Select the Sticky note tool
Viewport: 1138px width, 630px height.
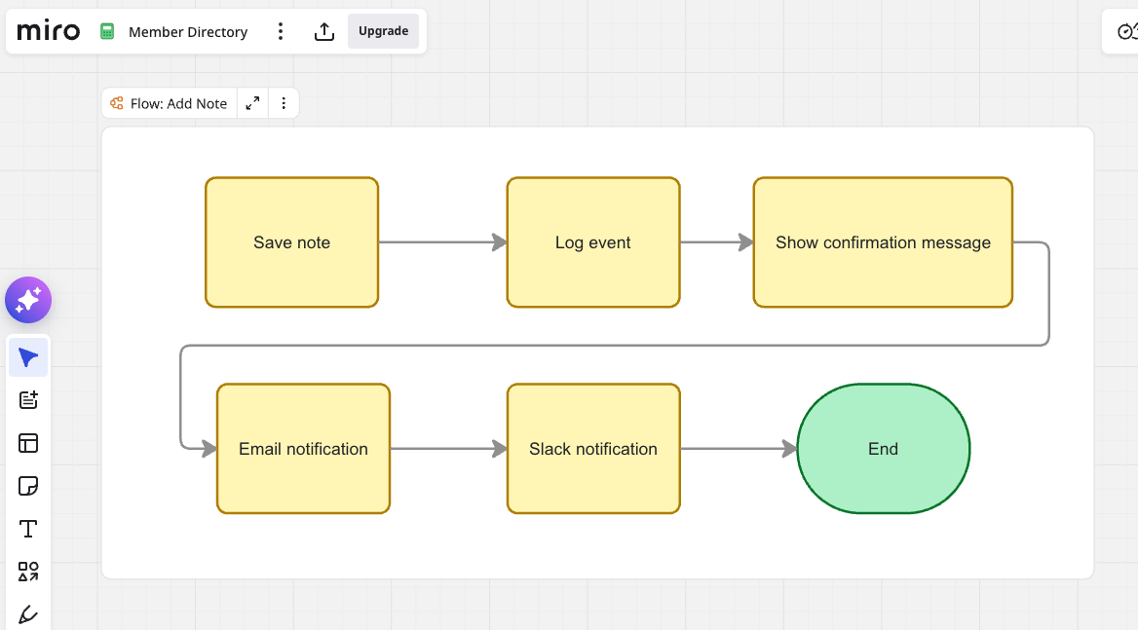[x=28, y=486]
